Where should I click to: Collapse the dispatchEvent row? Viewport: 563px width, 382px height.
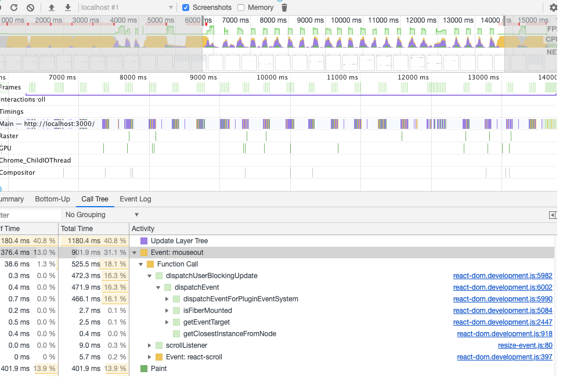[x=158, y=287]
